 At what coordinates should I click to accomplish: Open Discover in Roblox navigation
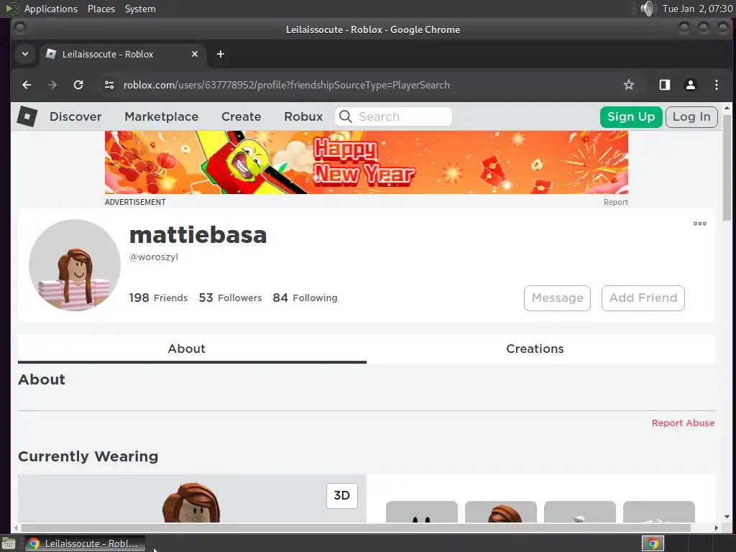pyautogui.click(x=75, y=116)
